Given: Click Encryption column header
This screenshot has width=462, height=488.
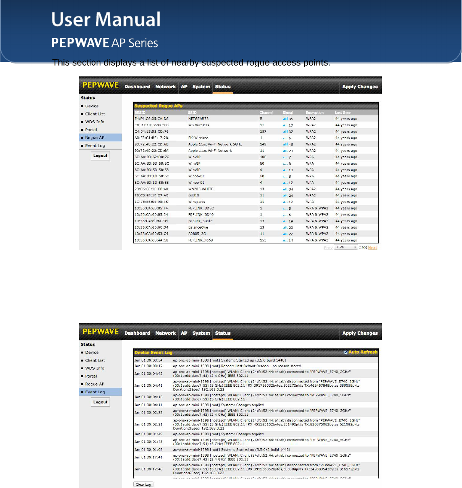Looking at the screenshot, I should pyautogui.click(x=315, y=113).
